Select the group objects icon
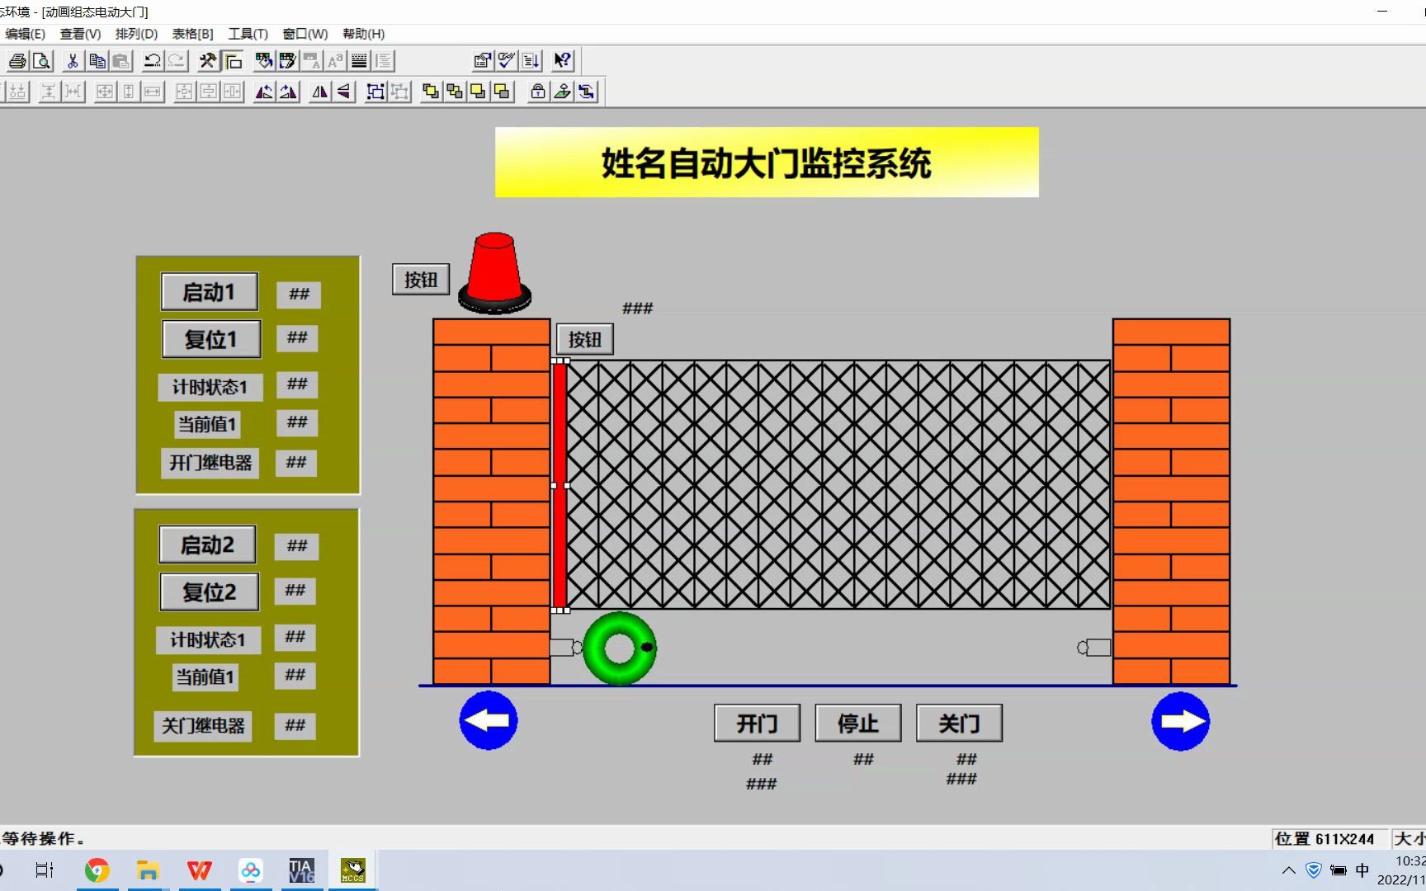Screen dimensions: 1426x891 tap(375, 92)
